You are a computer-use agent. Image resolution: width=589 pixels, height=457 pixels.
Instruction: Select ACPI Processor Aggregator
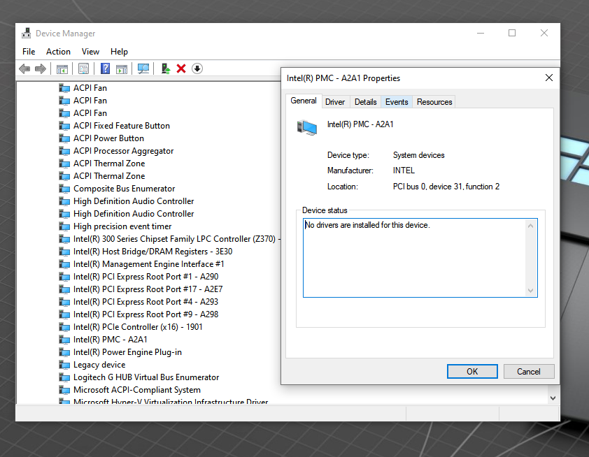click(x=123, y=151)
